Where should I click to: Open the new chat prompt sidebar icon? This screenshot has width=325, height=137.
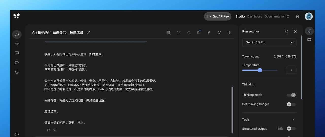click(17, 34)
